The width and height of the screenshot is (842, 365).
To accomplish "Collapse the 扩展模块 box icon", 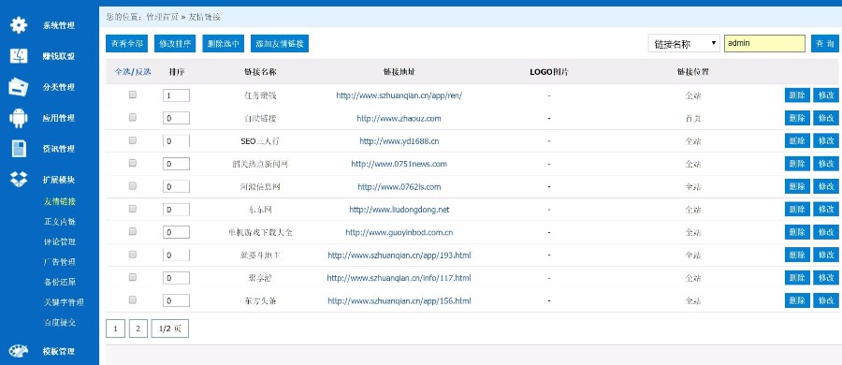I will (19, 180).
